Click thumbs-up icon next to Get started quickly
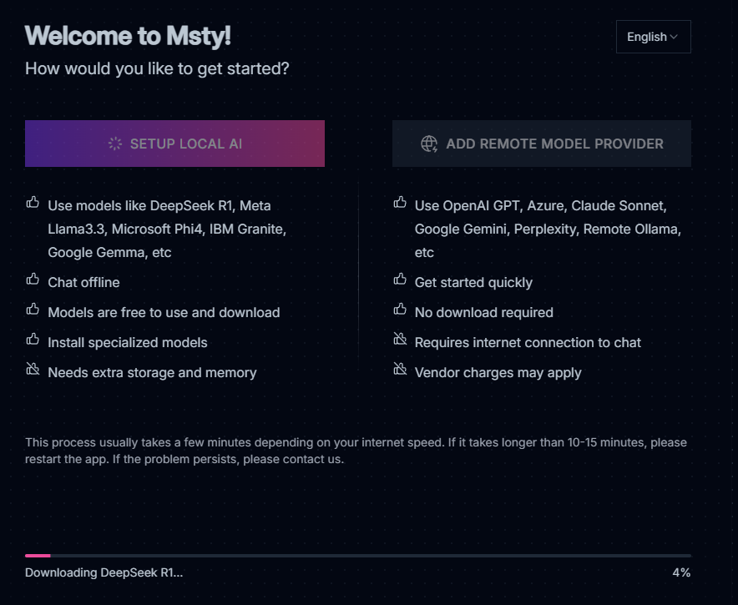This screenshot has width=738, height=605. pos(400,280)
